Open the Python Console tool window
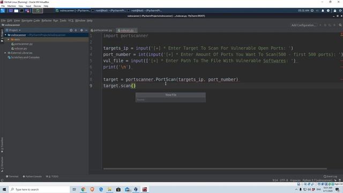Image resolution: width=343 pixels, height=193 pixels. 32,176
